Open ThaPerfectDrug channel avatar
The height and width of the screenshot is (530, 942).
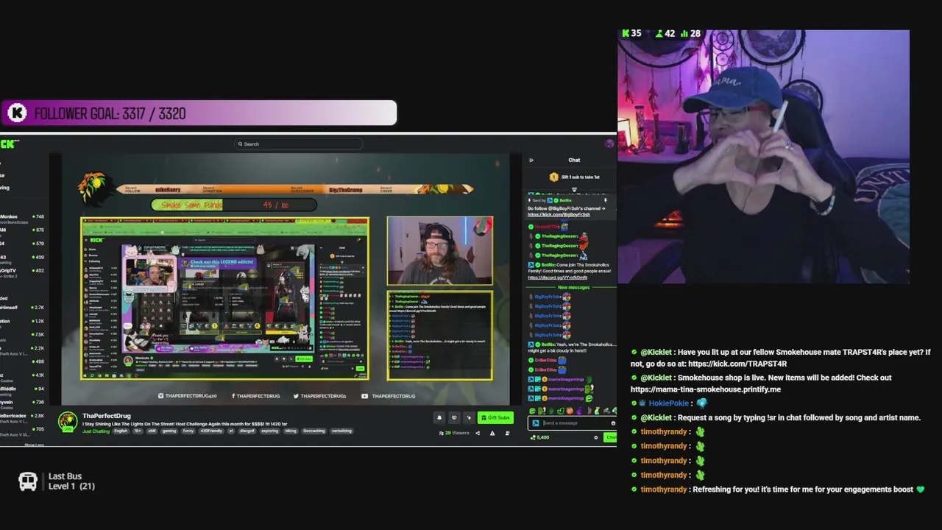(68, 421)
